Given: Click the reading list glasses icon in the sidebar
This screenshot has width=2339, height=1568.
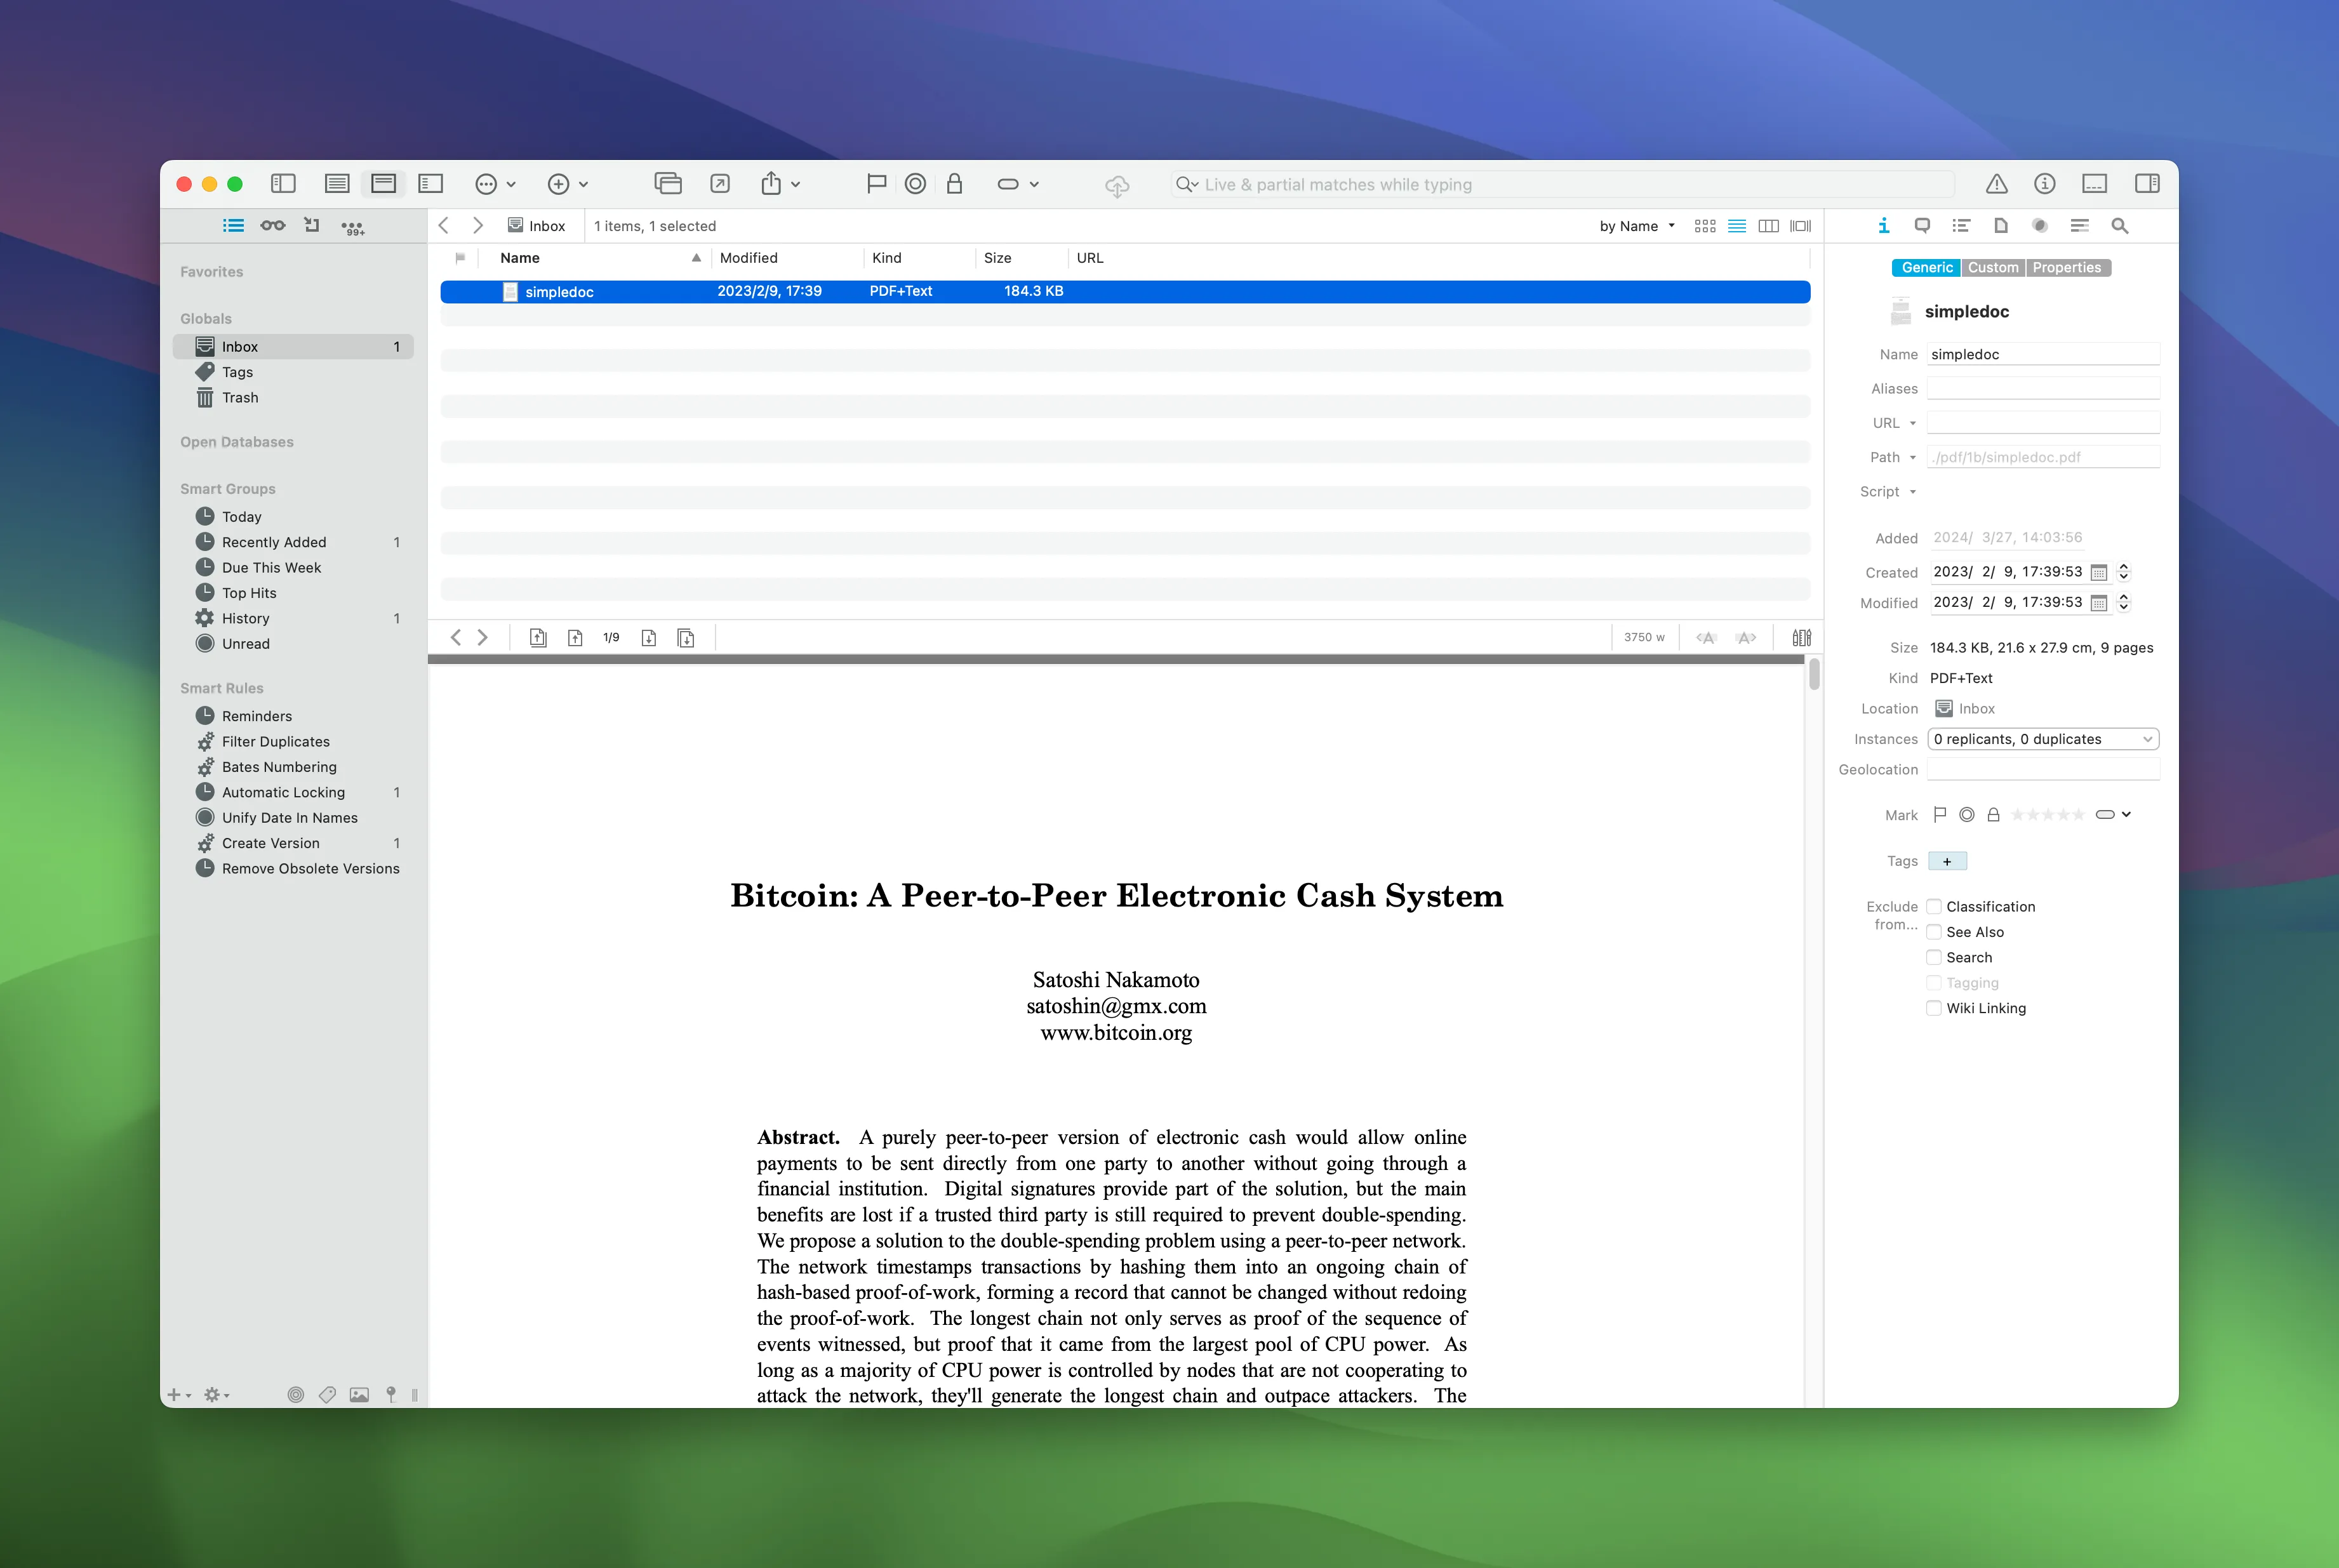Looking at the screenshot, I should click(272, 226).
